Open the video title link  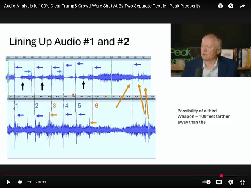tap(102, 6)
